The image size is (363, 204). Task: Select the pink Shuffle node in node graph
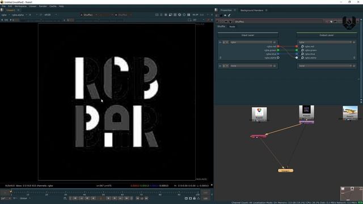(x=259, y=137)
